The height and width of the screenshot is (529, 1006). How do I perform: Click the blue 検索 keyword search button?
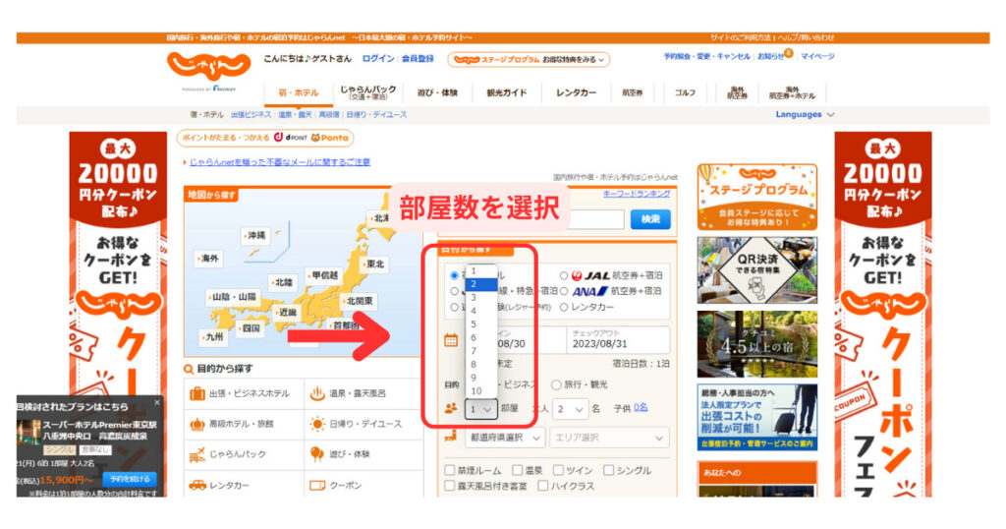click(x=650, y=219)
